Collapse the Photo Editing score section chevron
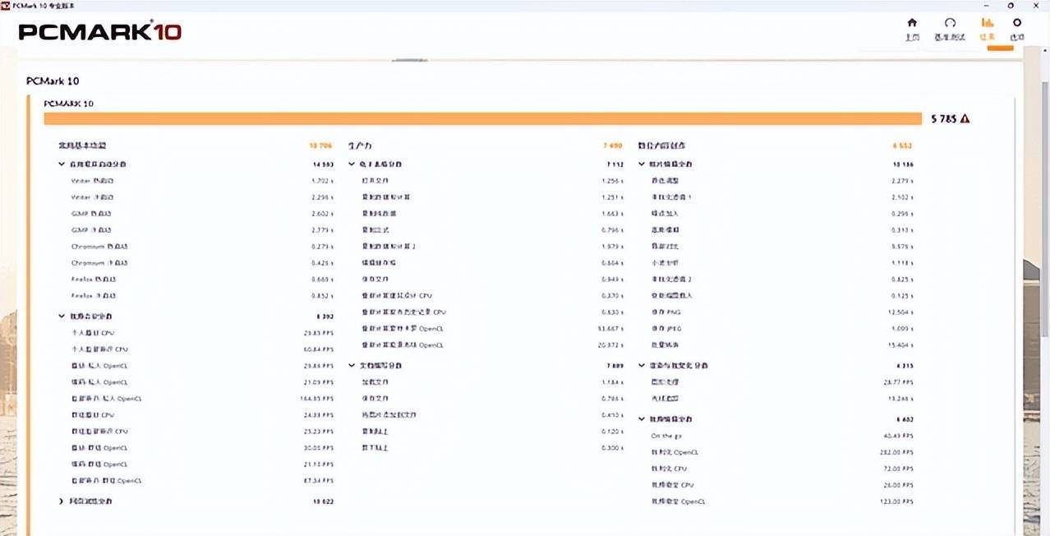 642,164
